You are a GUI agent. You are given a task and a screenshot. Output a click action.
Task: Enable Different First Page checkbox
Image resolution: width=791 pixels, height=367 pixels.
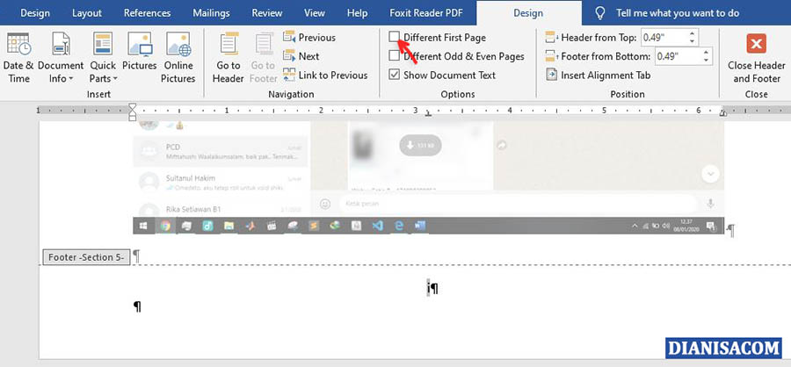coord(395,38)
